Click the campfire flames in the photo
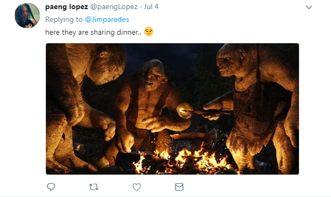The image size is (331, 197). pos(182,161)
